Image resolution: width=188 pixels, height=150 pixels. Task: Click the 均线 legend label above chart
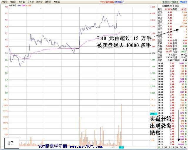pos(23,6)
